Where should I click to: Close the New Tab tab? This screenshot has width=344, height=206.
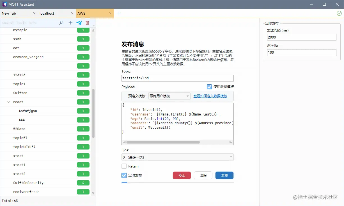point(34,13)
